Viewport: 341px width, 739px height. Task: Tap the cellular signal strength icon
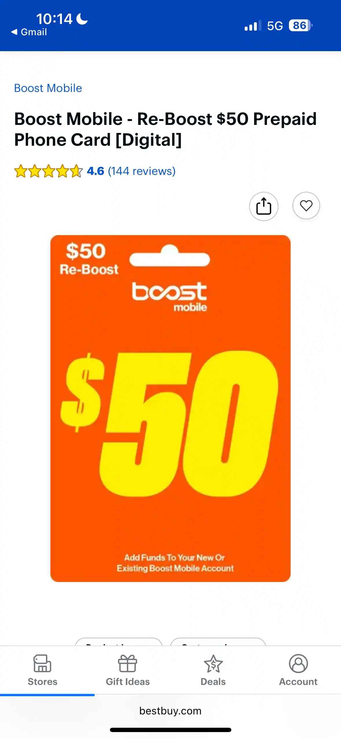click(253, 25)
